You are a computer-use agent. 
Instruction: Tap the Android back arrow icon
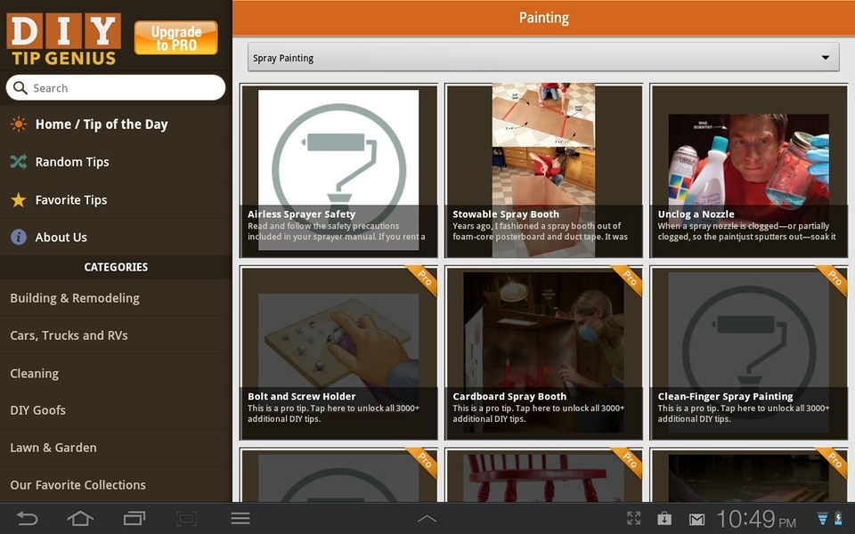[x=27, y=518]
